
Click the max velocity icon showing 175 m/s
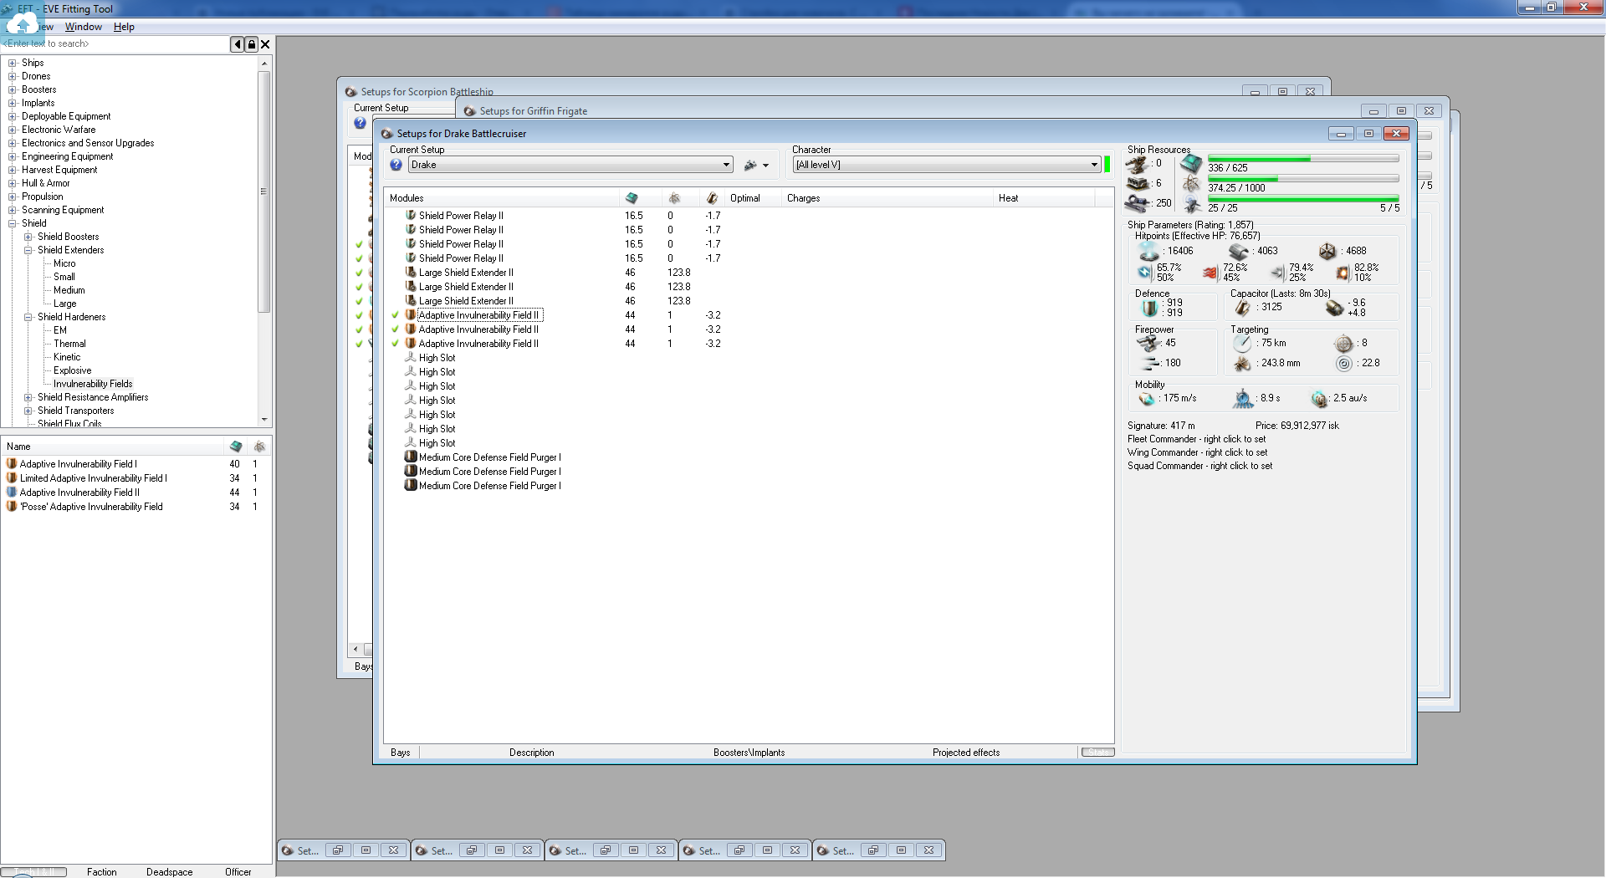[1147, 399]
